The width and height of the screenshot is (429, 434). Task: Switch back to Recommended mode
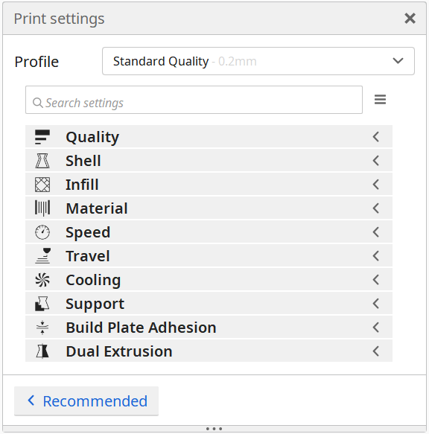(x=86, y=401)
